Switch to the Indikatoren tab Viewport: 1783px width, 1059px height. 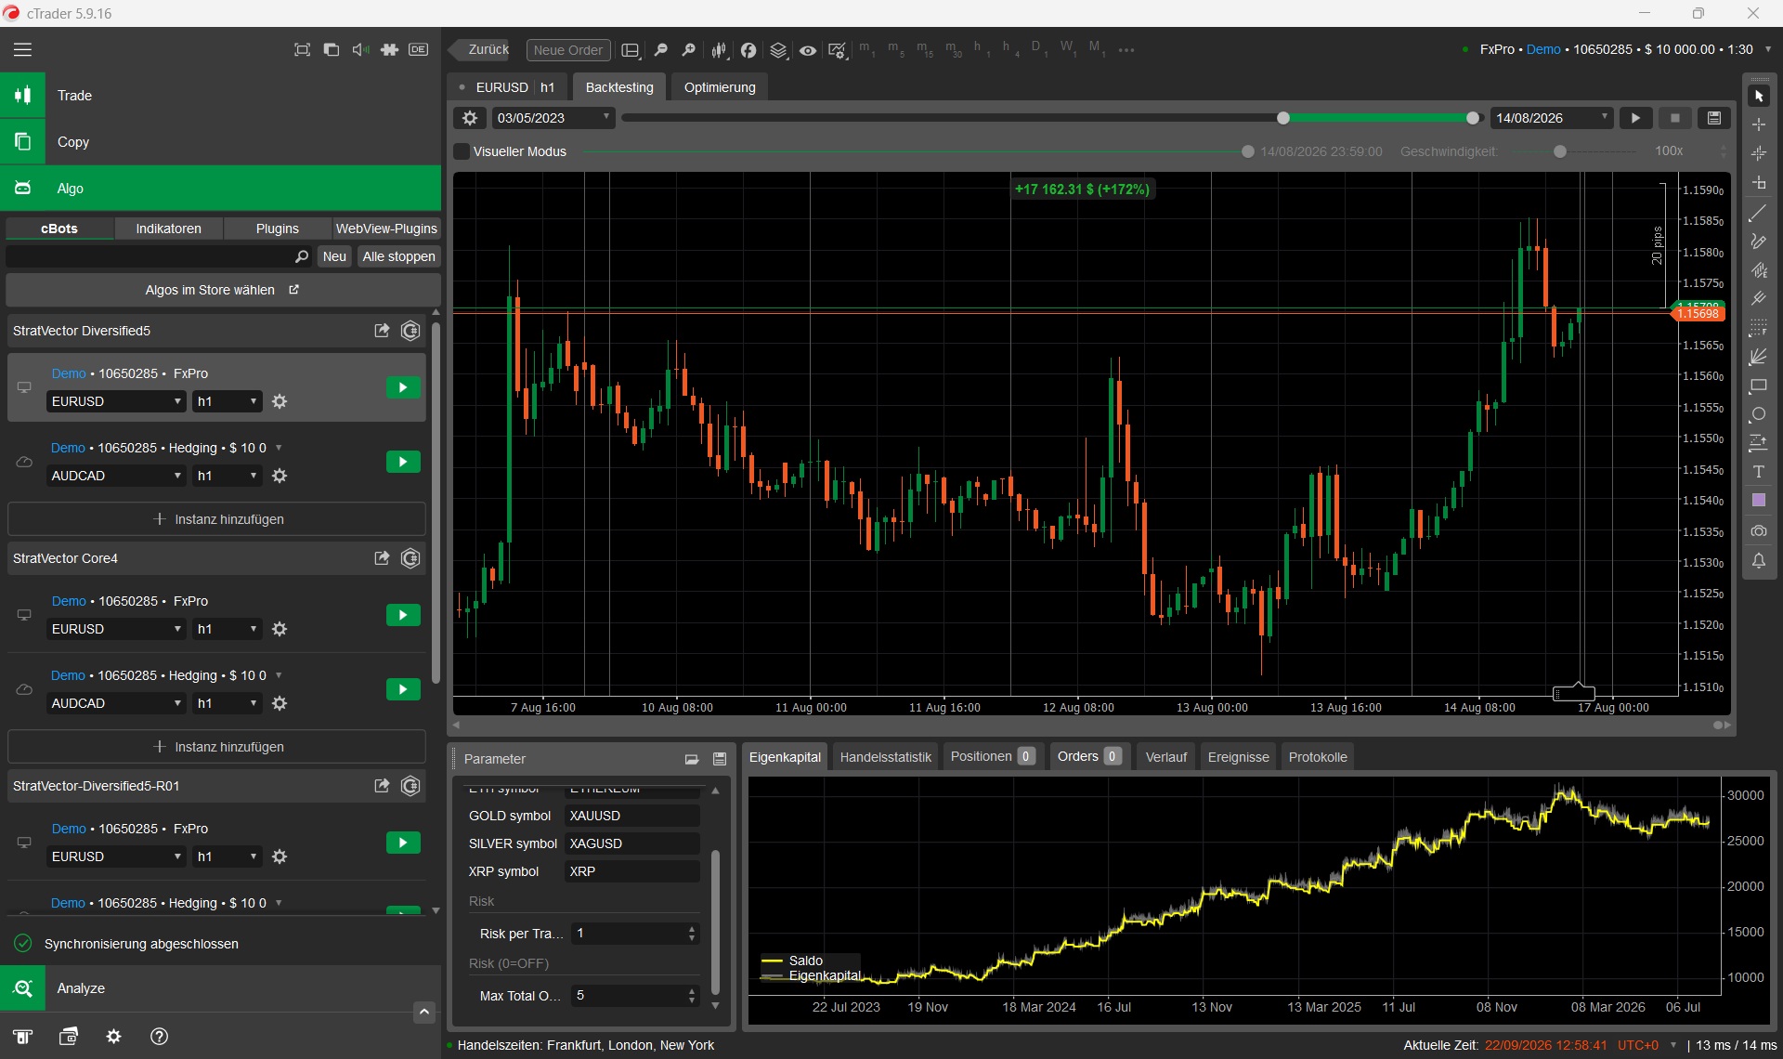168,229
